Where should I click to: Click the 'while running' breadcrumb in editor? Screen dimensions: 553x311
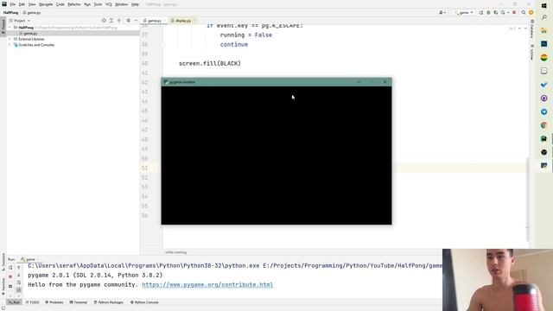coord(175,252)
